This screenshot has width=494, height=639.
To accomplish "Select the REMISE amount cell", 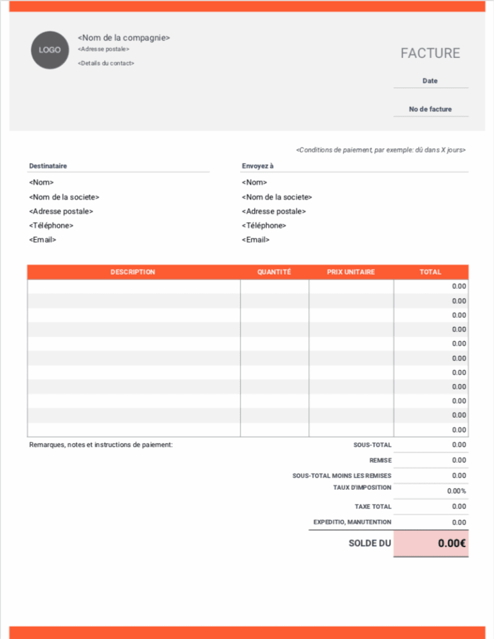I will coord(431,460).
